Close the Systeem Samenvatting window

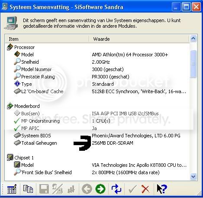tap(196, 6)
